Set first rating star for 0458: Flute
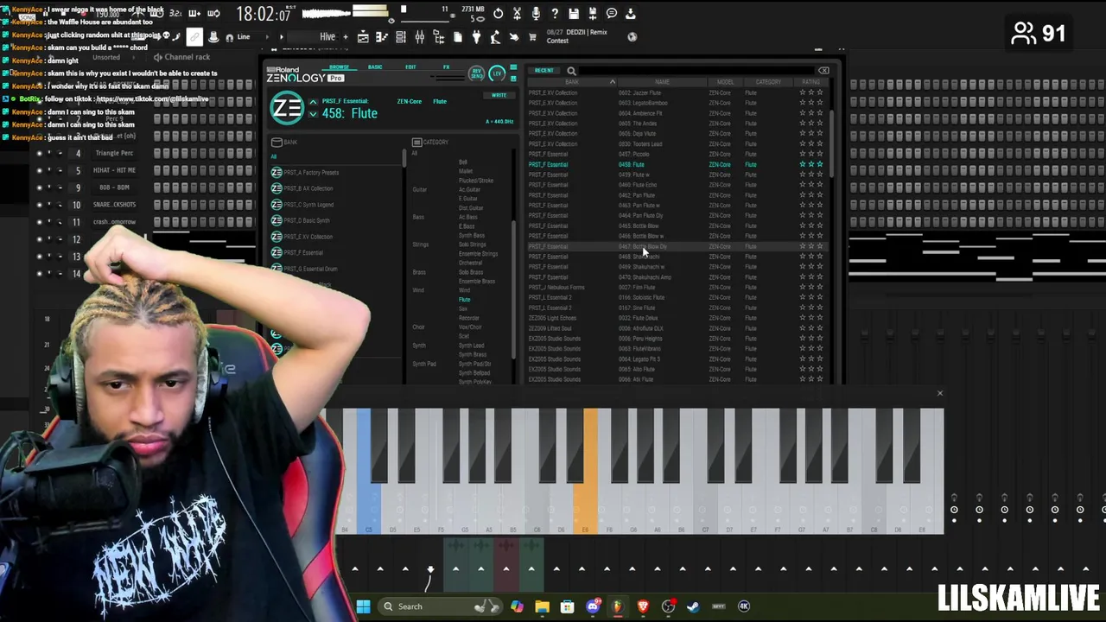 point(803,164)
